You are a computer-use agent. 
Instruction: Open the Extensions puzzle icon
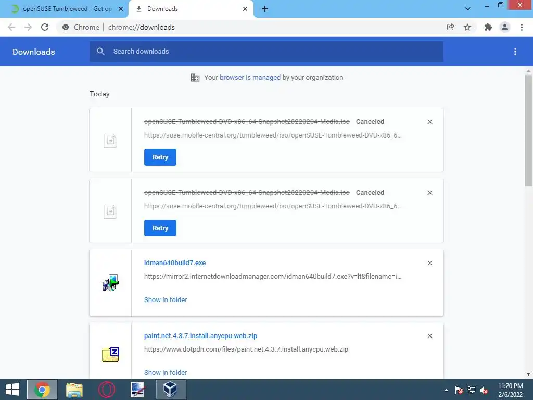point(488,27)
